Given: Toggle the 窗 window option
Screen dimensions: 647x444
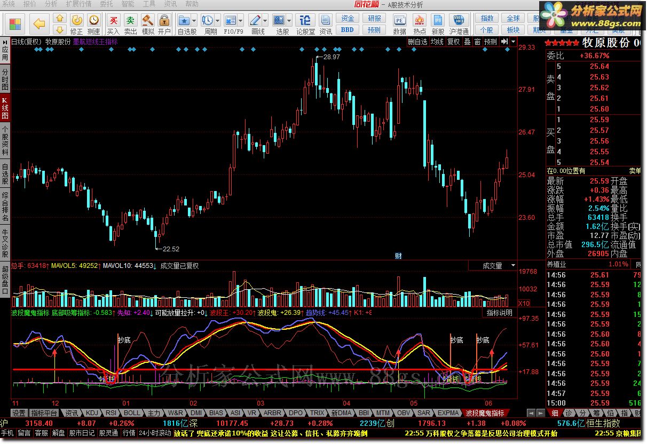Looking at the screenshot, I should 477,42.
